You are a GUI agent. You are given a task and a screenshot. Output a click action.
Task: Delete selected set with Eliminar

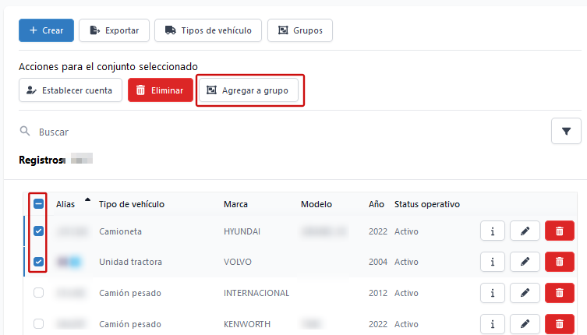coord(161,90)
